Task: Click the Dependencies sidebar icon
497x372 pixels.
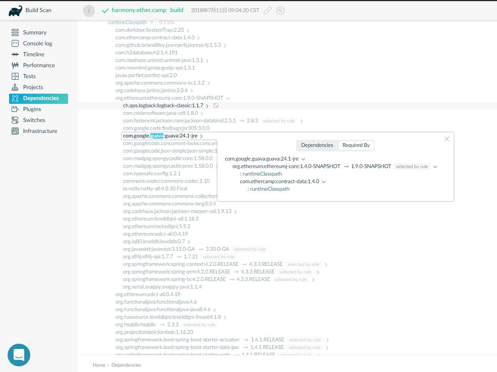Action: tap(15, 98)
